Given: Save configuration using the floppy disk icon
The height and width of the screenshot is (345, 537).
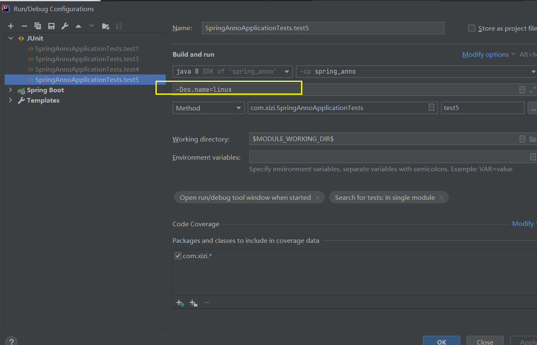Looking at the screenshot, I should tap(51, 26).
